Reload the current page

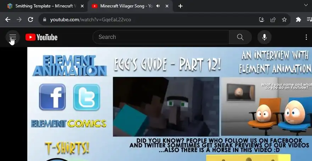point(30,19)
